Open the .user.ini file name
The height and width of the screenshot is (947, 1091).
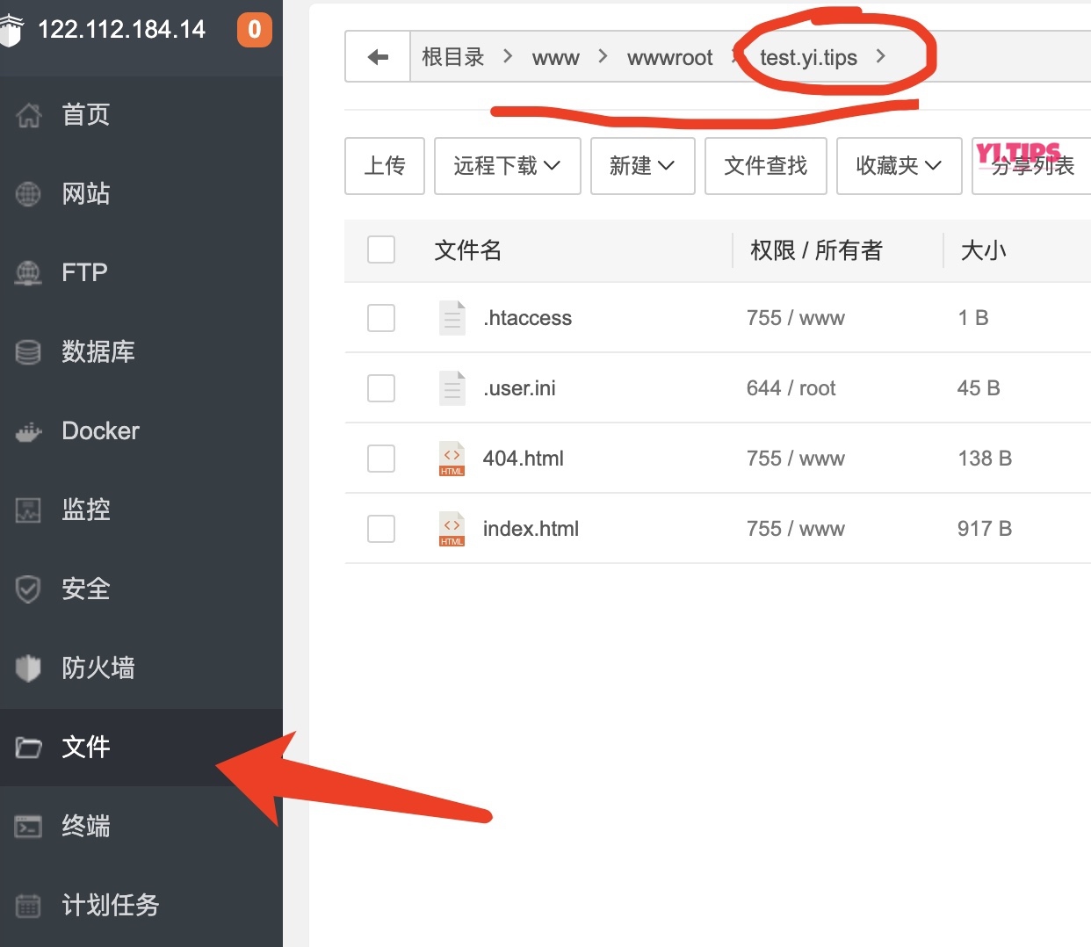click(519, 388)
